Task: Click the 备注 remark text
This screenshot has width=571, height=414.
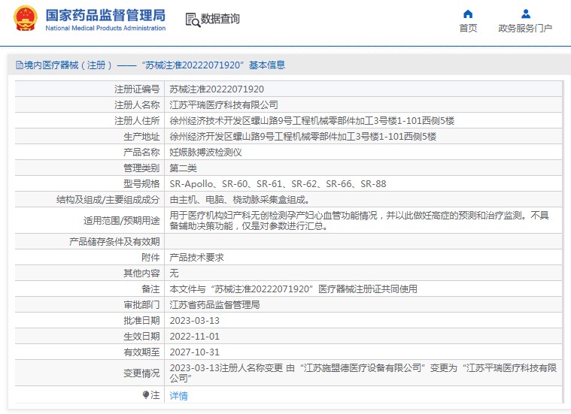Action: tap(293, 289)
